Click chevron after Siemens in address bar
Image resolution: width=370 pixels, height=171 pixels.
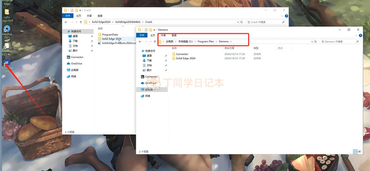(231, 41)
